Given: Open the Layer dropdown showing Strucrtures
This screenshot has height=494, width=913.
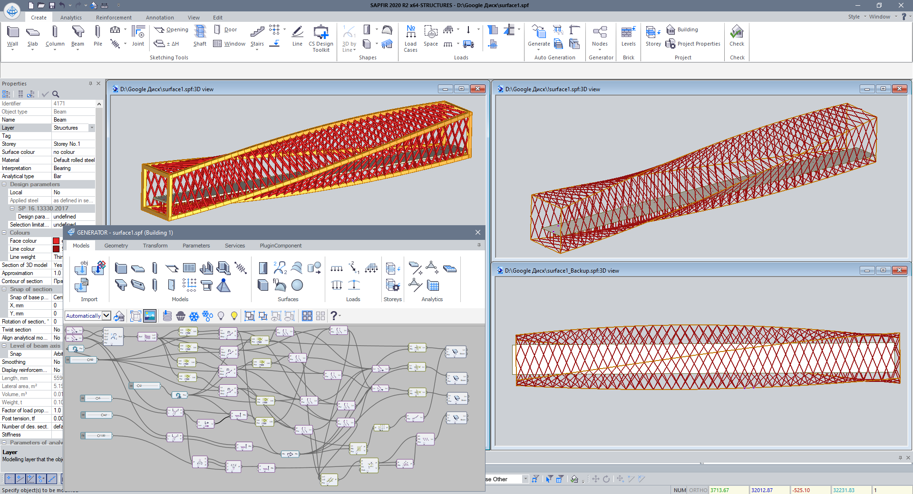Looking at the screenshot, I should pos(92,128).
